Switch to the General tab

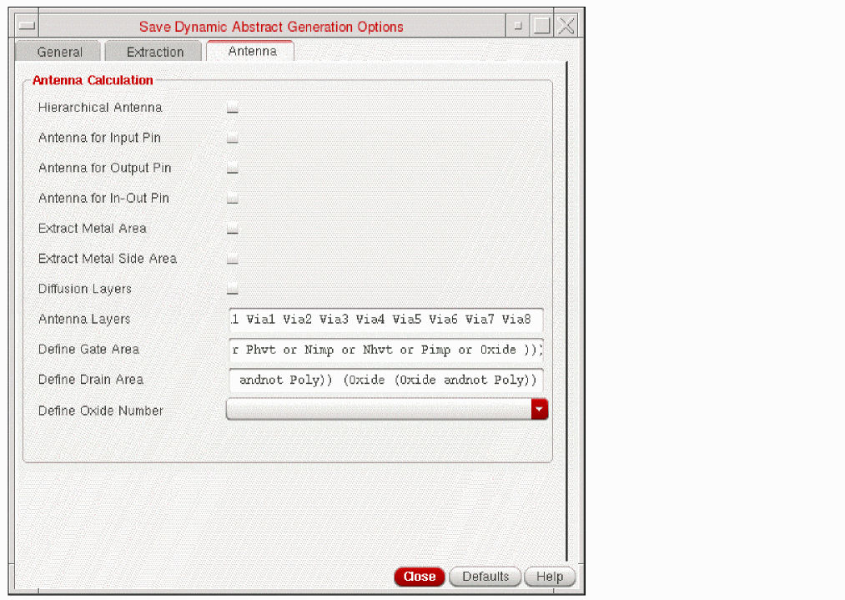[x=59, y=52]
